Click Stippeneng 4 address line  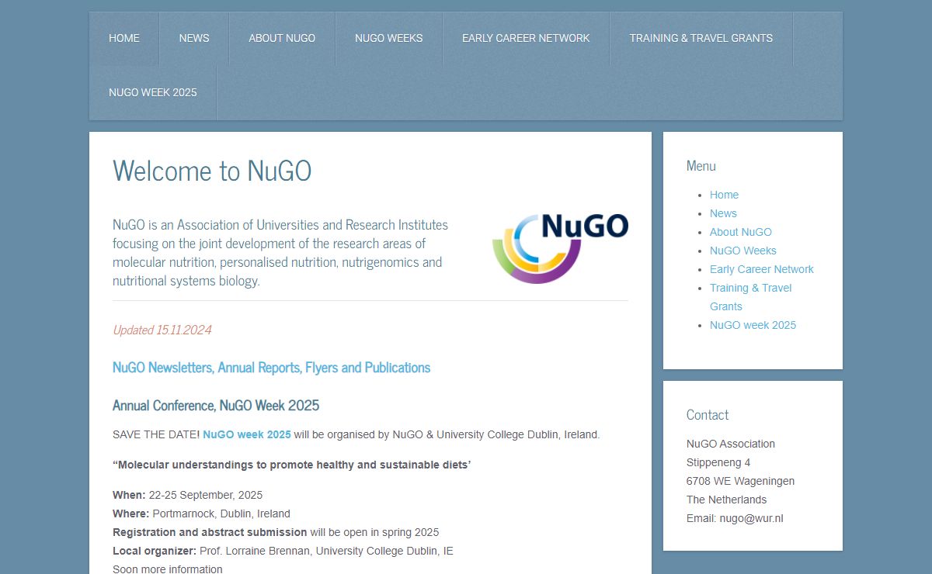718,462
